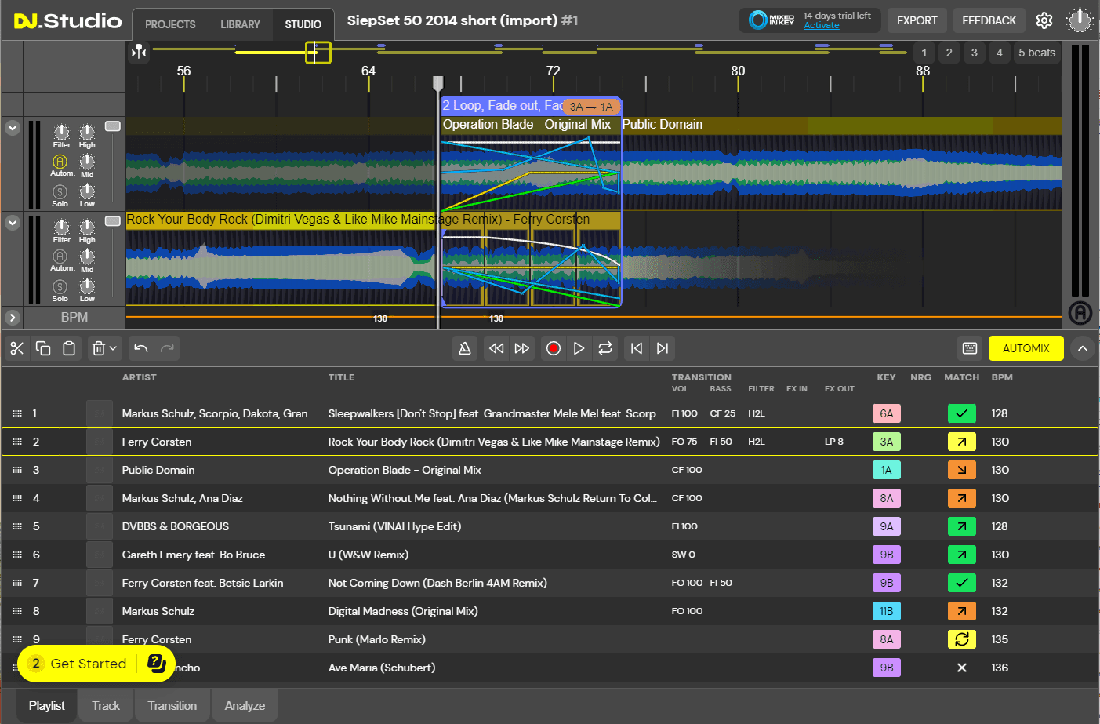Click the High EQ knob on second track
This screenshot has height=724, width=1100.
[x=87, y=227]
